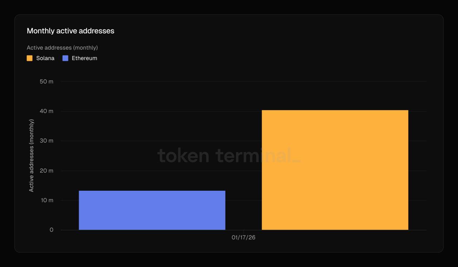Toggle the Ethereum series legend label
458x267 pixels.
[84, 58]
